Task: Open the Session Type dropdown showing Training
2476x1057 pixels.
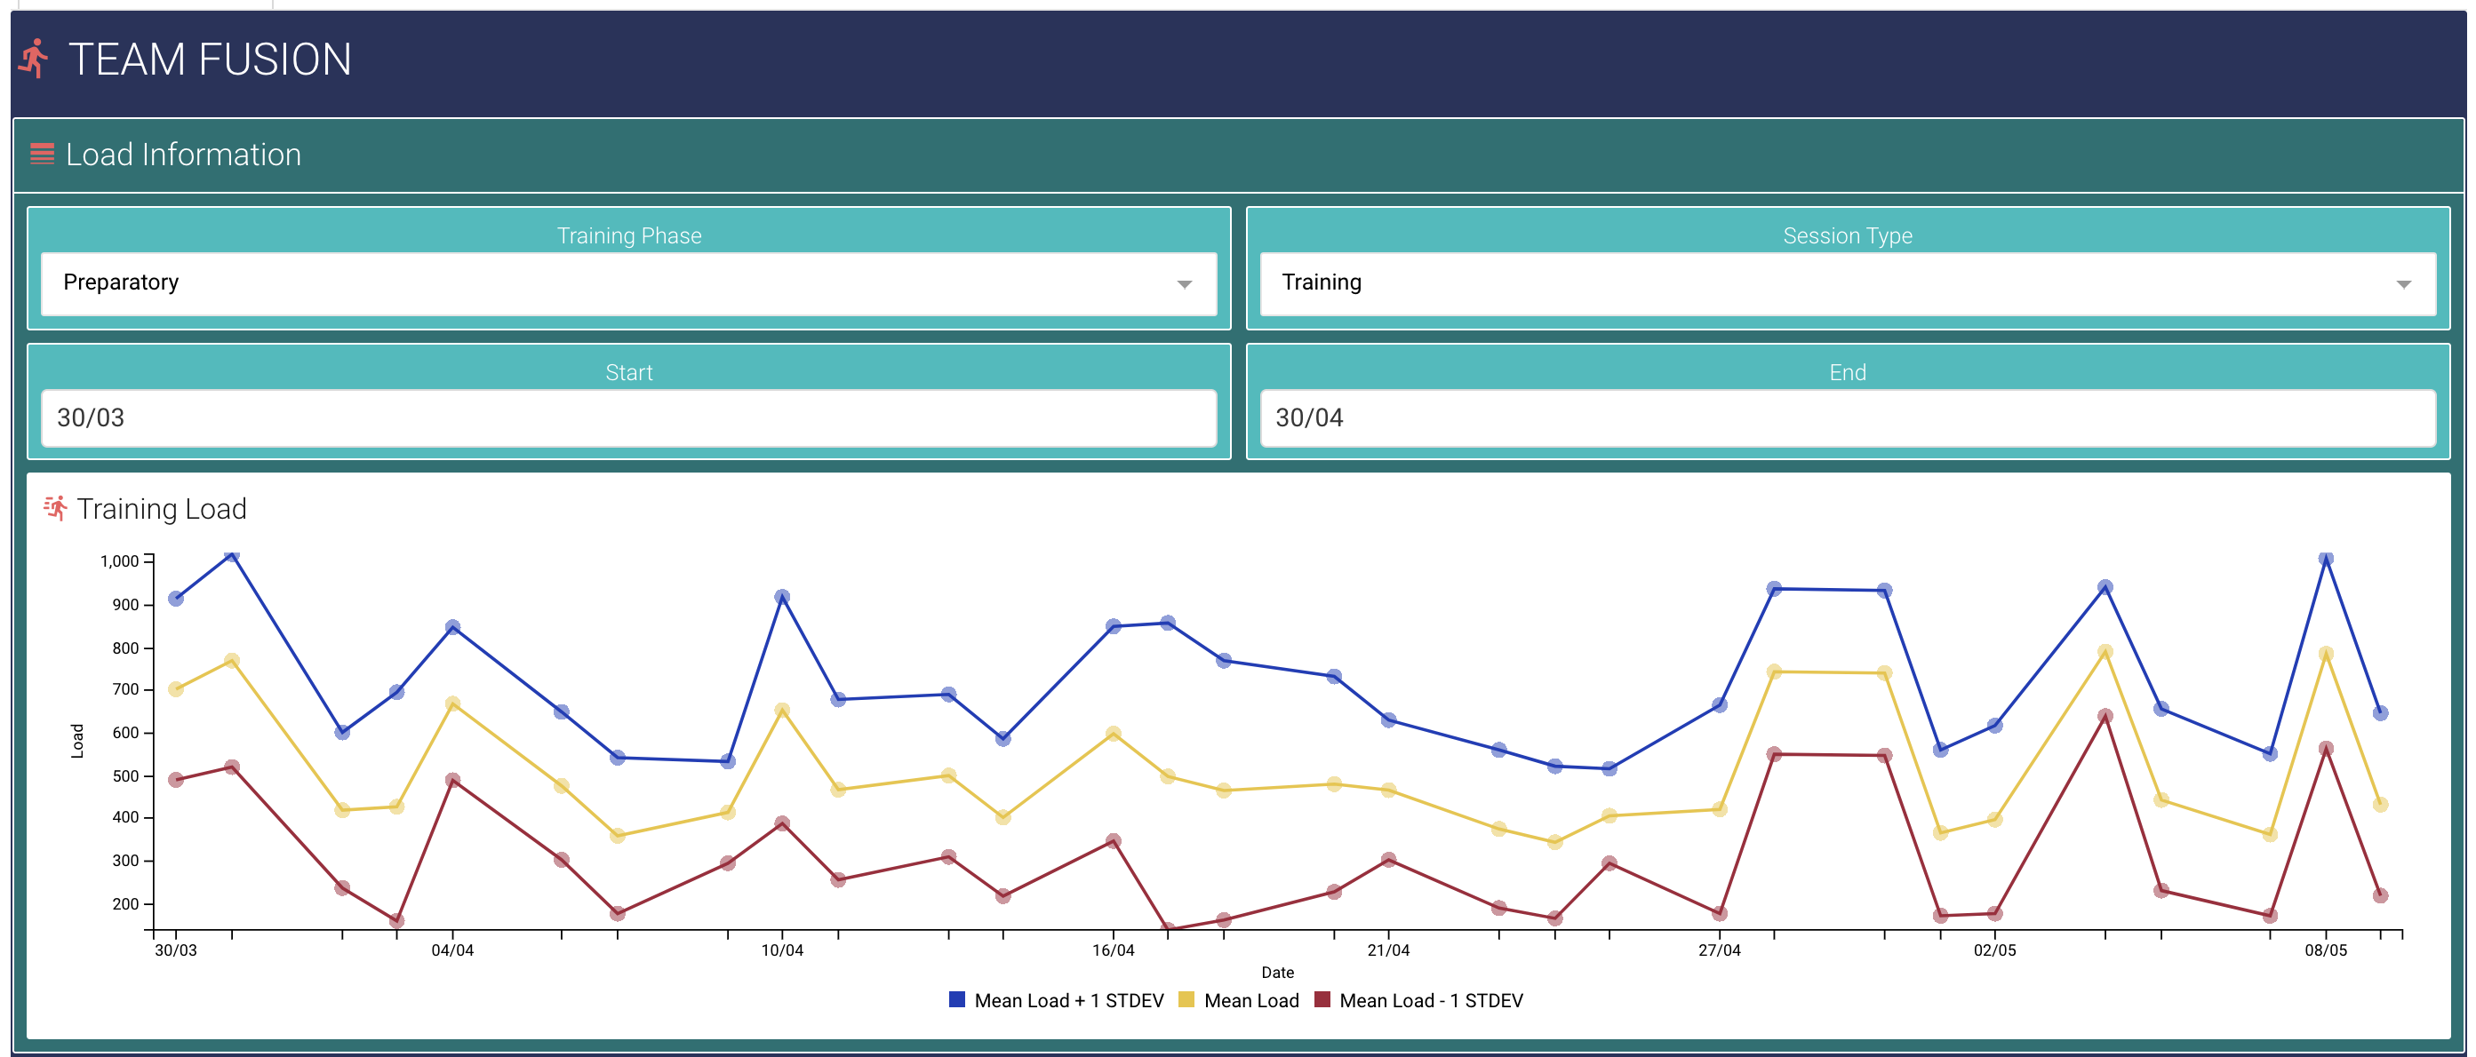Action: click(1848, 283)
